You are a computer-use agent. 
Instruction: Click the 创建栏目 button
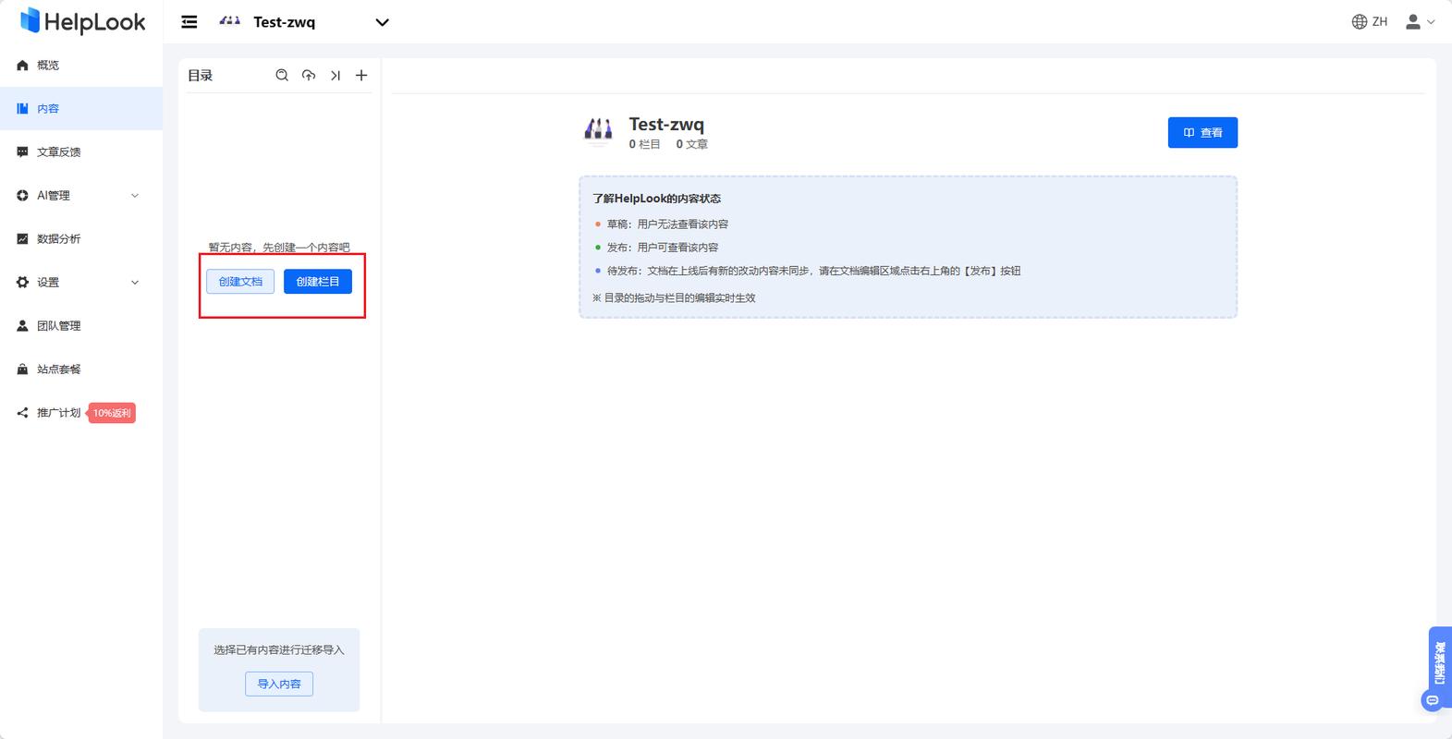pyautogui.click(x=318, y=282)
